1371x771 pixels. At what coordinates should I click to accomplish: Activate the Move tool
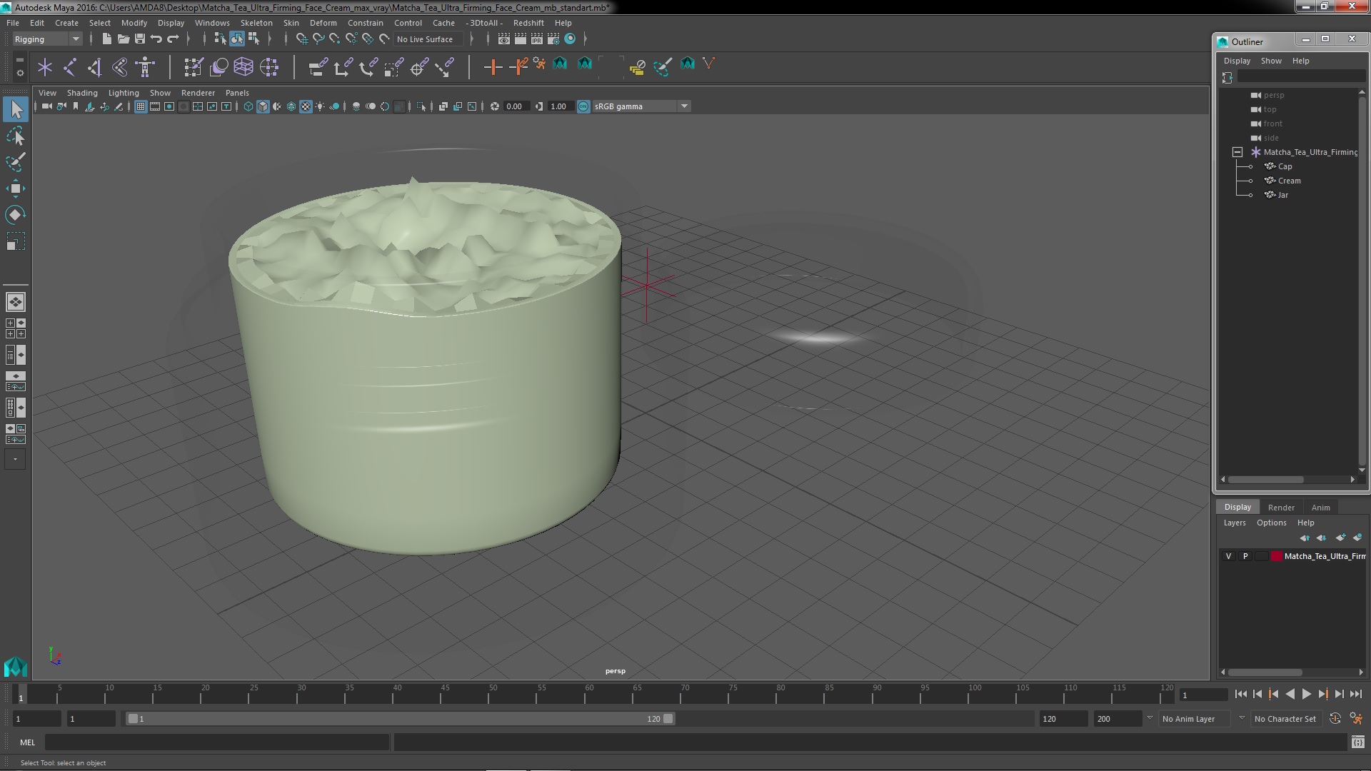point(16,188)
